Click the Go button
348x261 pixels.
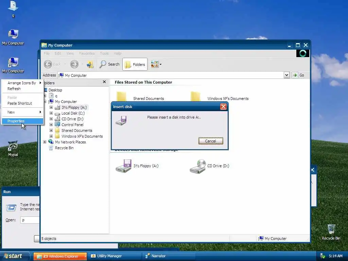[298, 75]
